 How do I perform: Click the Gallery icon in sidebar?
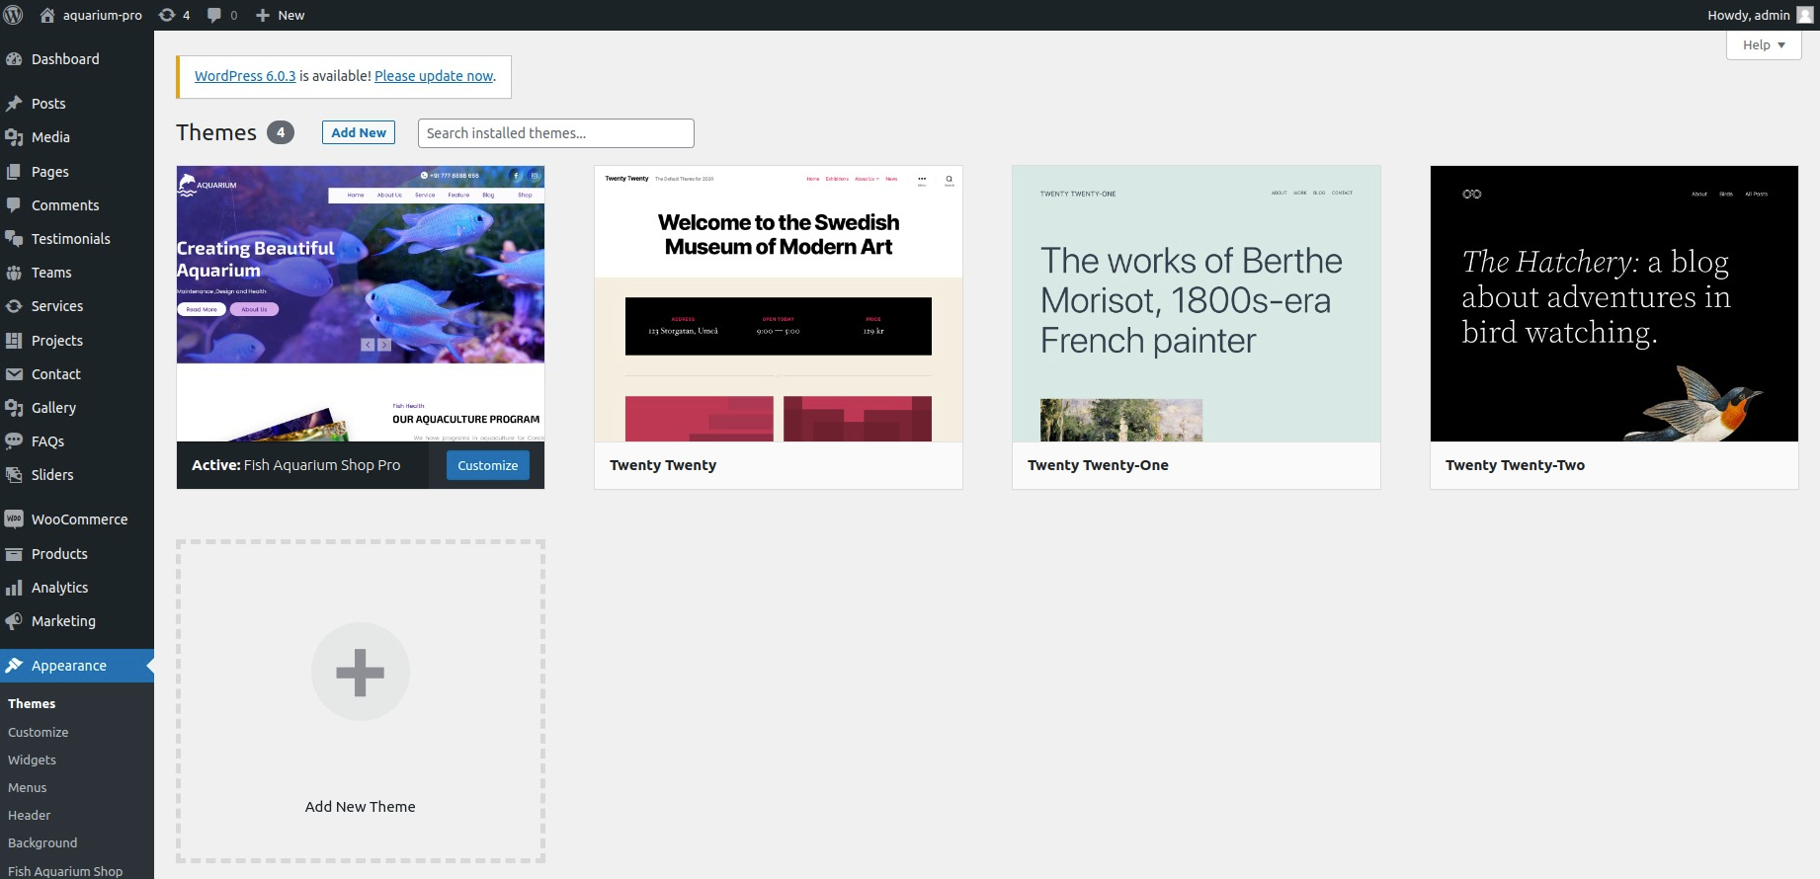point(14,408)
